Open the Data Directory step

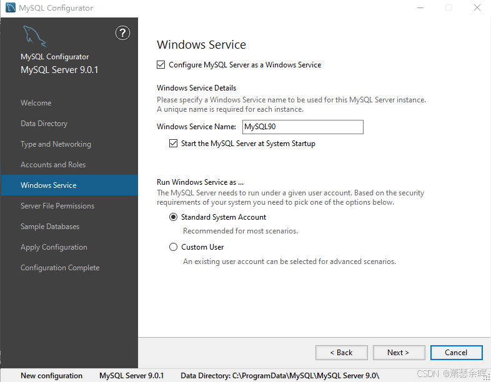click(44, 124)
